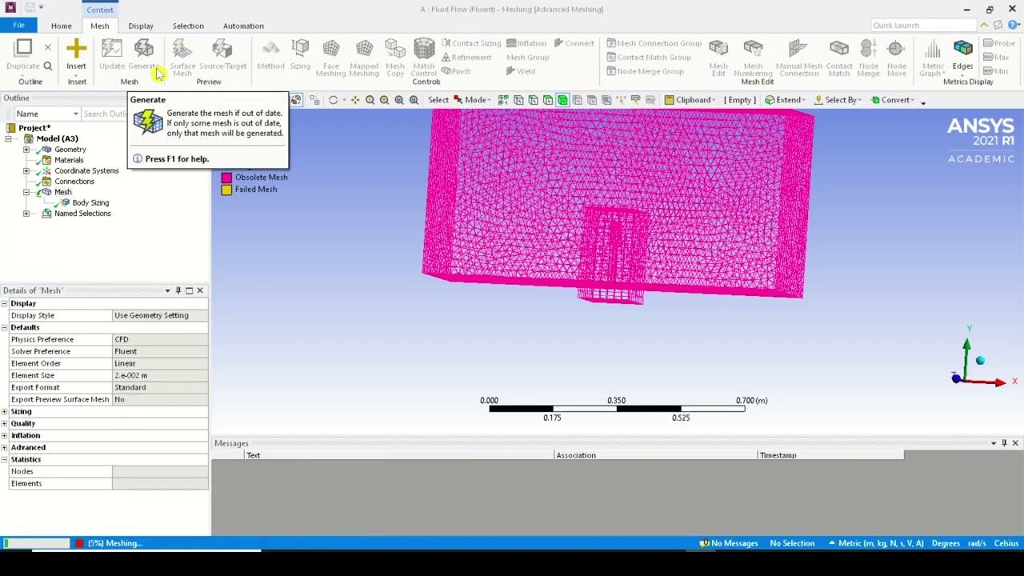Screen dimensions: 1024x576
Task: Switch to the Mesh ribbon tab
Action: tap(99, 26)
